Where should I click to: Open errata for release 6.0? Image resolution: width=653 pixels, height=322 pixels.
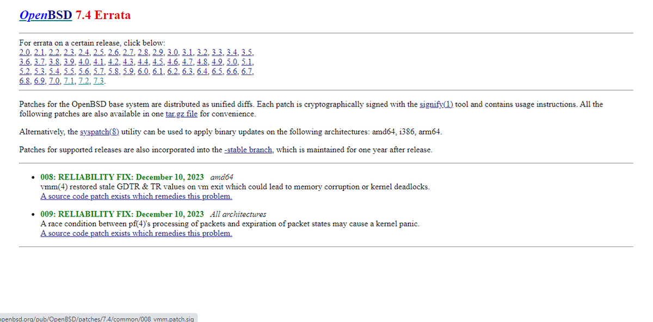143,72
